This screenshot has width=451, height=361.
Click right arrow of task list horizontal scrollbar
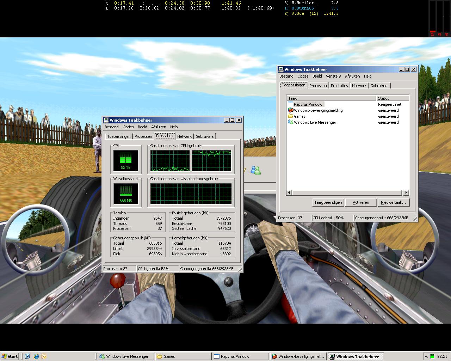pos(406,192)
